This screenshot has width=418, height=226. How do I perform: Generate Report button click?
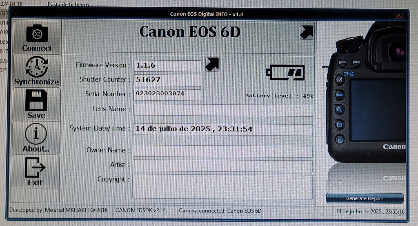pos(365,198)
